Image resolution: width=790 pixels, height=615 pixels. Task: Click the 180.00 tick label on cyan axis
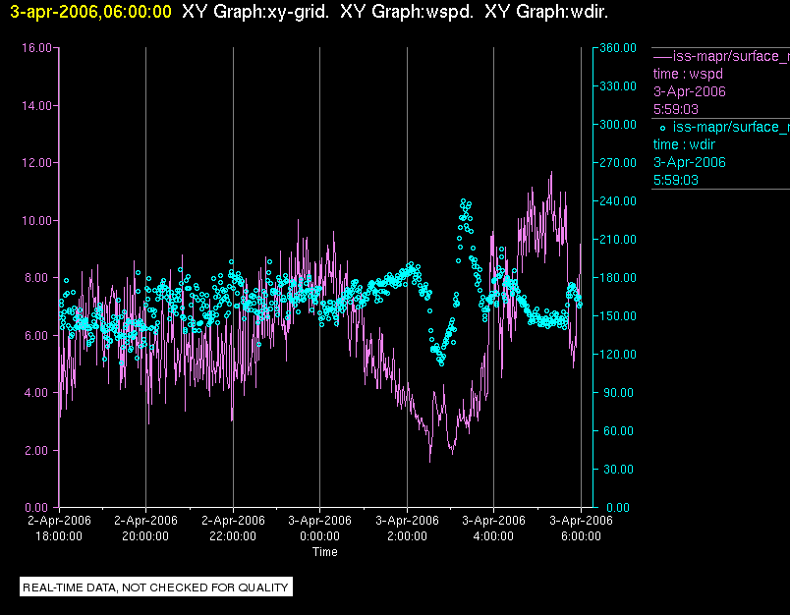point(618,278)
